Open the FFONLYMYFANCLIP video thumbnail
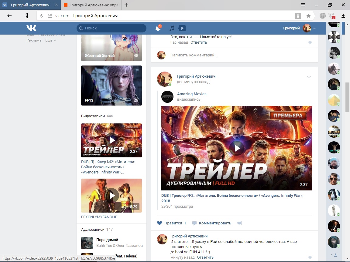 [x=112, y=196]
